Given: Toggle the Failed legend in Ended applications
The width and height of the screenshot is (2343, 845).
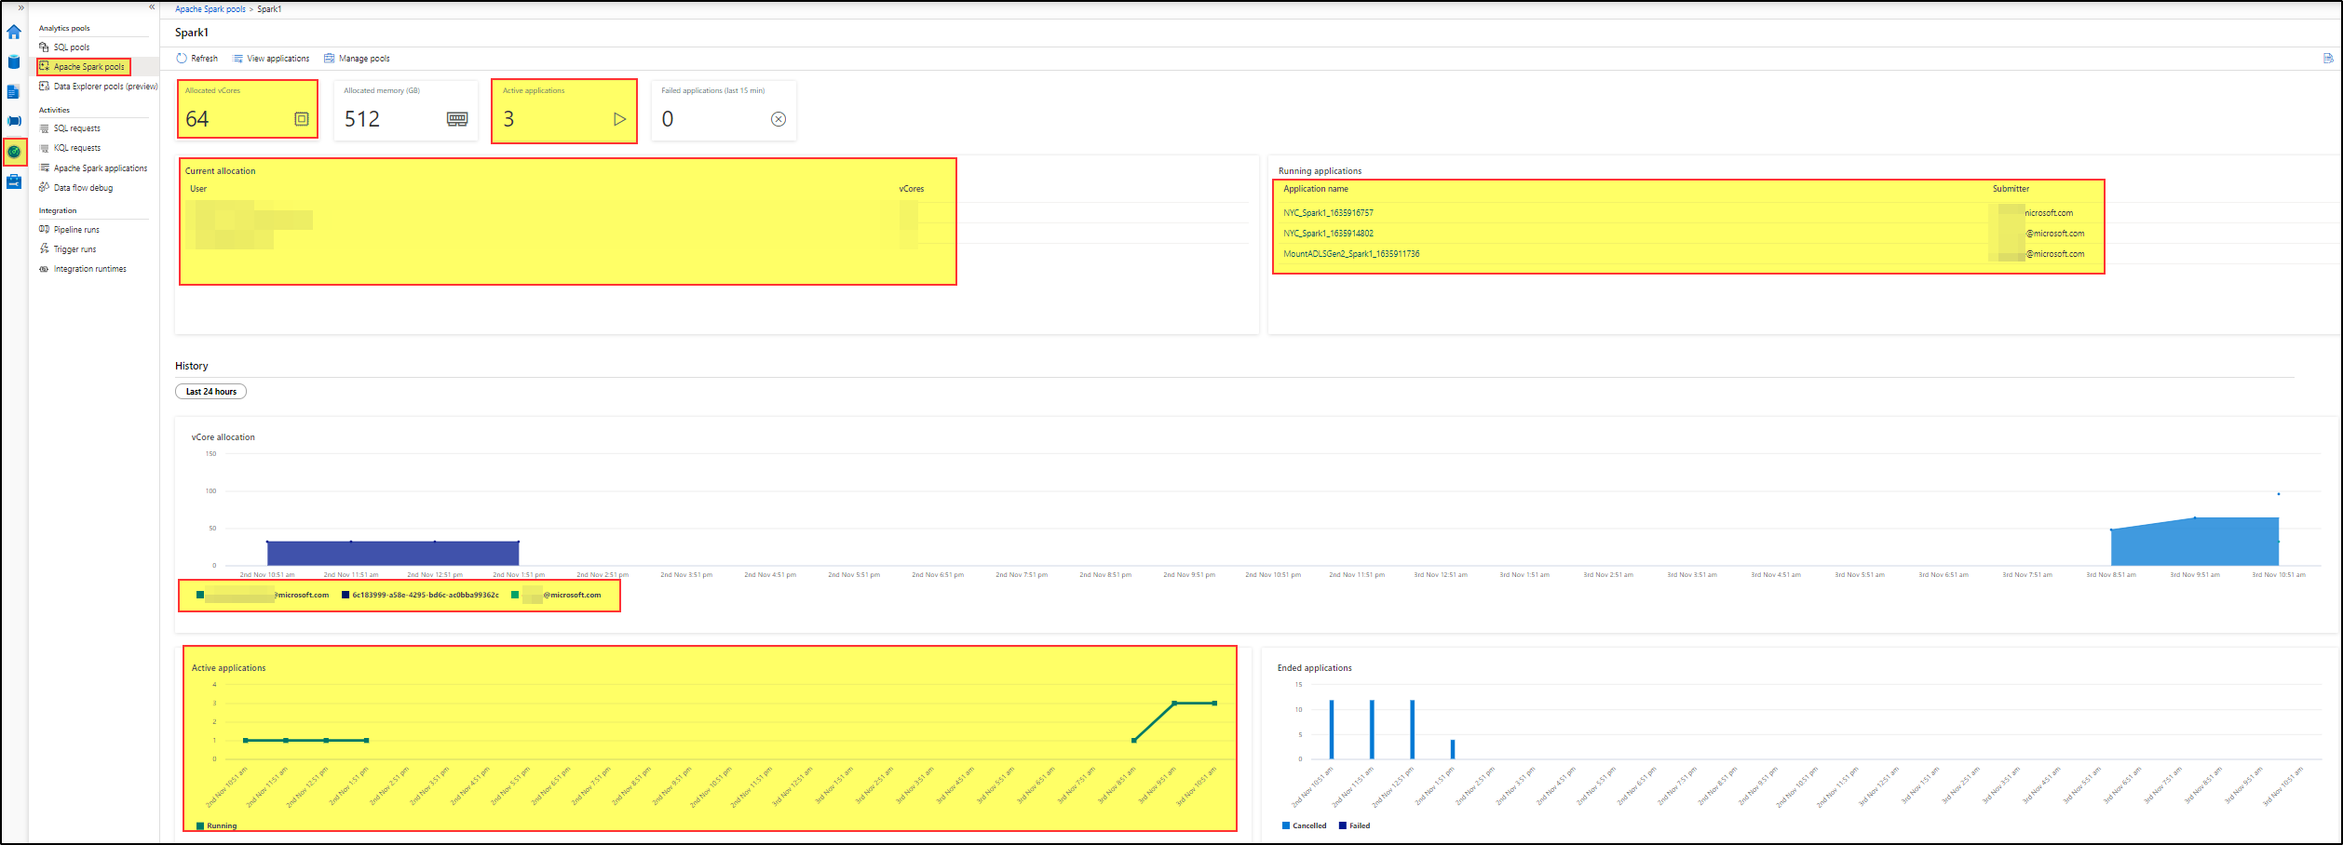Looking at the screenshot, I should 1354,826.
